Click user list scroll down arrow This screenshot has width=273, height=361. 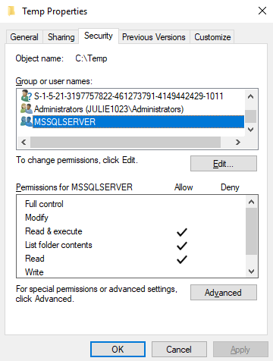[250, 130]
